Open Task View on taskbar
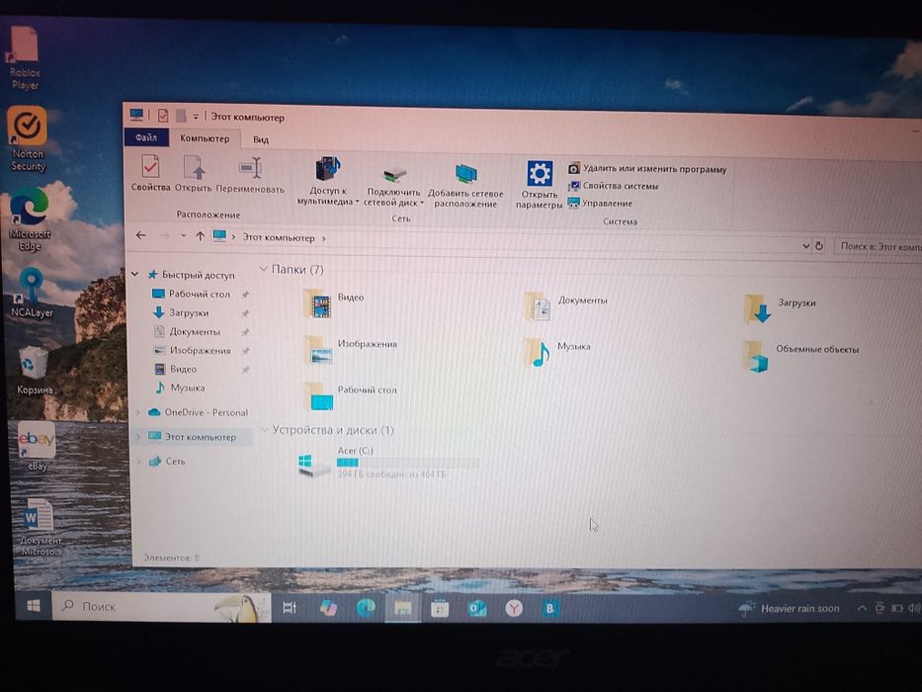 pyautogui.click(x=290, y=607)
